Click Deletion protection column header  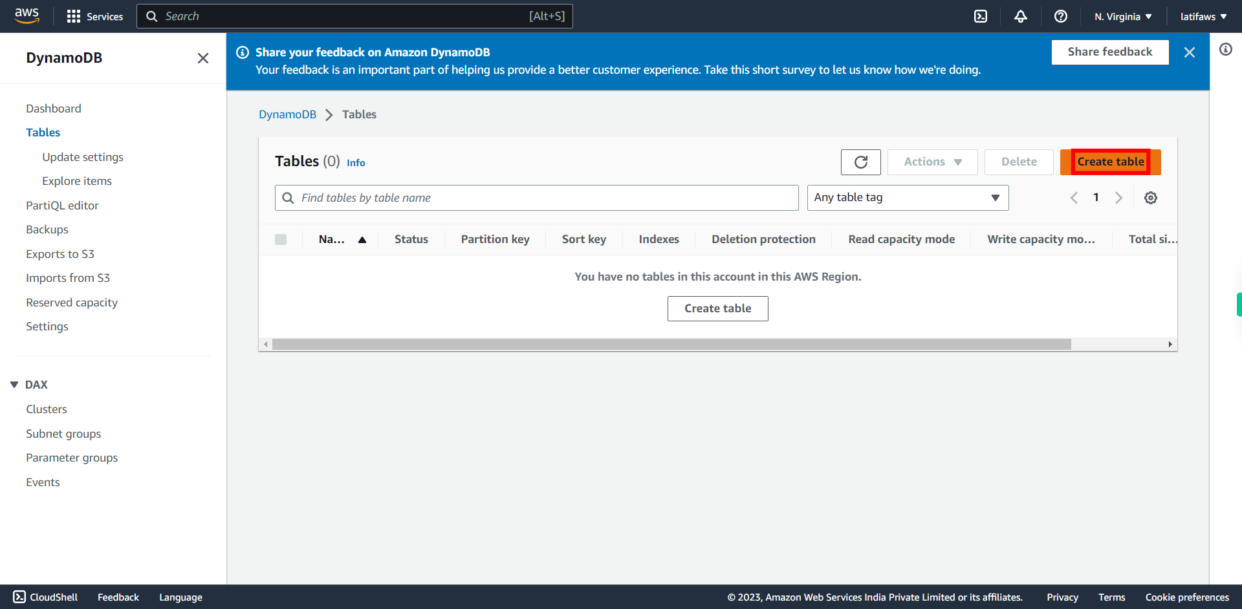[764, 239]
